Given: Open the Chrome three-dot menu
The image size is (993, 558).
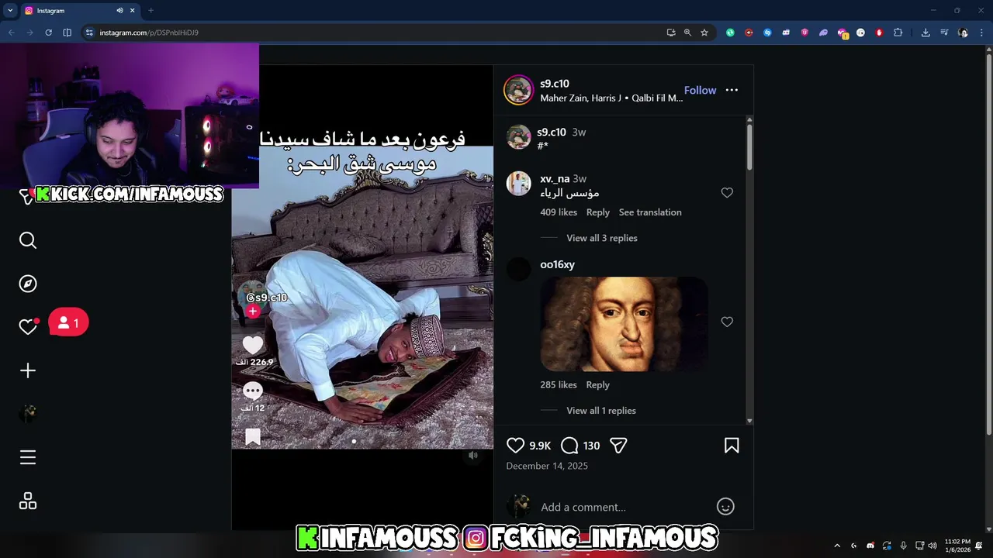Looking at the screenshot, I should pyautogui.click(x=982, y=33).
